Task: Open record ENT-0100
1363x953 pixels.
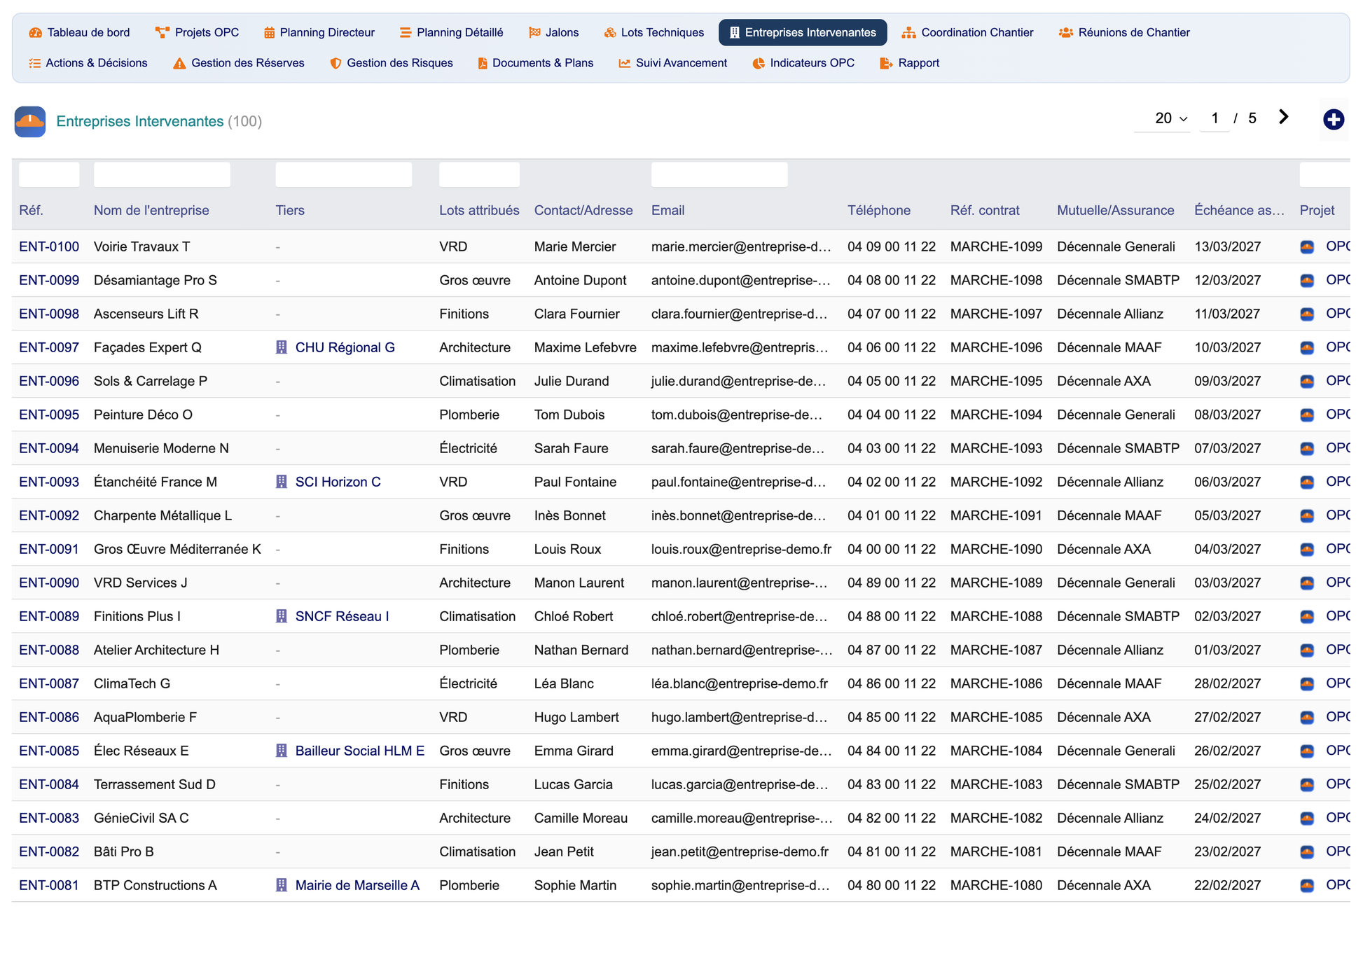Action: click(49, 246)
